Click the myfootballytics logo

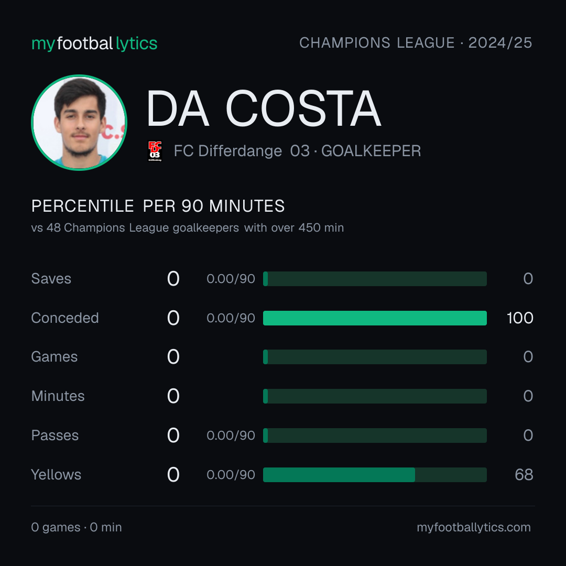pyautogui.click(x=94, y=43)
